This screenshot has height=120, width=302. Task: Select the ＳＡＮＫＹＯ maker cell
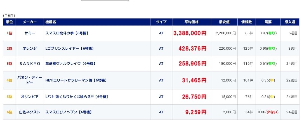pos(30,63)
